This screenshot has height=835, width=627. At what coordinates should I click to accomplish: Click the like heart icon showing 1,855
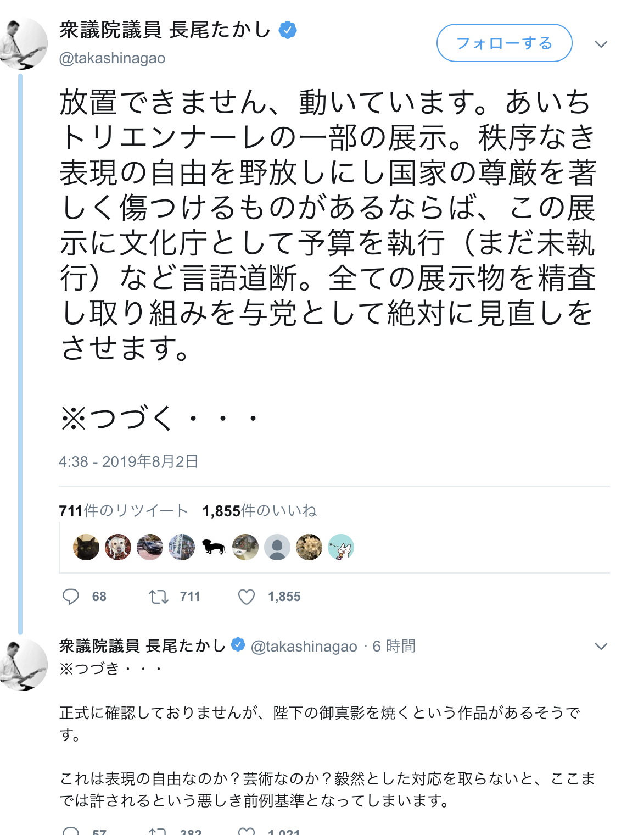[246, 597]
